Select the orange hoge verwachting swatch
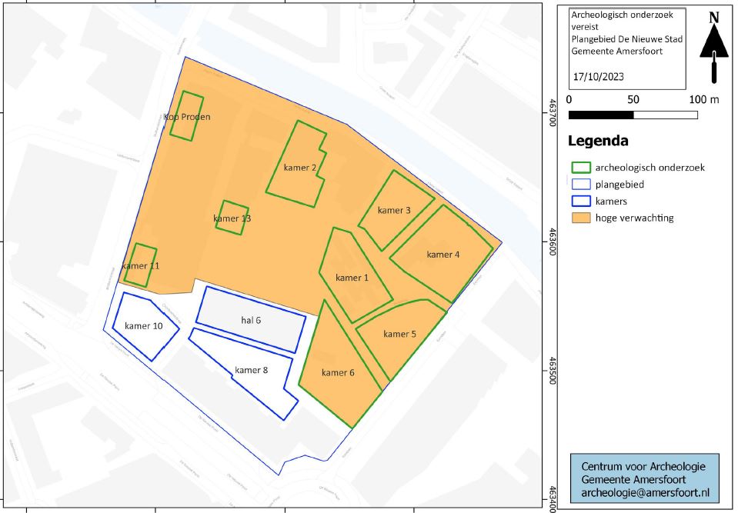 click(x=581, y=218)
